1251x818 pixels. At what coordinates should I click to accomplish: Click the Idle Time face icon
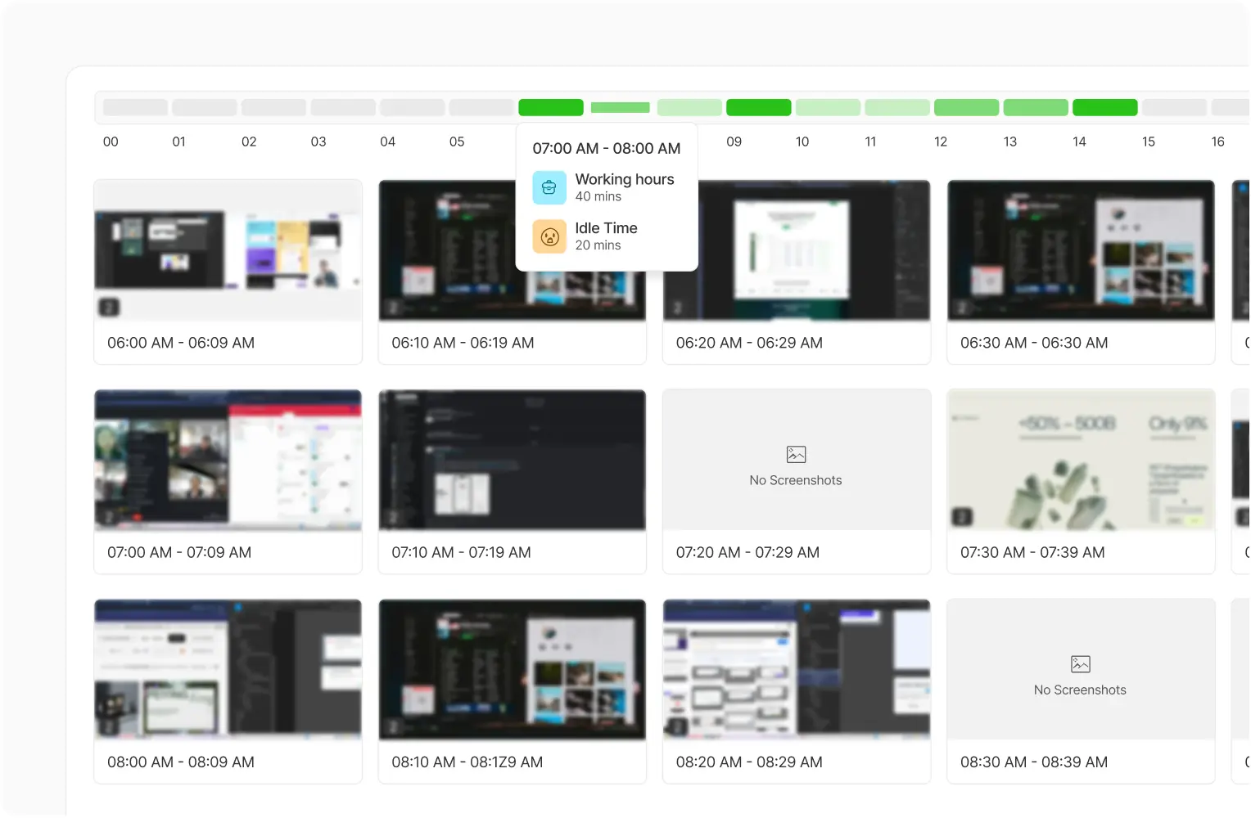549,236
